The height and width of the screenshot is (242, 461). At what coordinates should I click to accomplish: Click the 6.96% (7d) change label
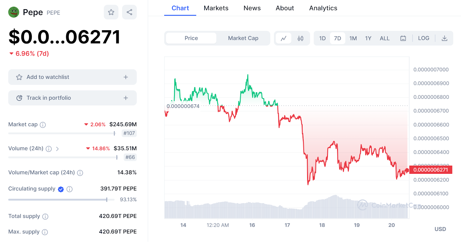point(29,54)
